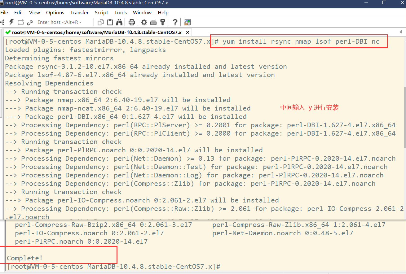Click the 'Package perl-IO-Compress.noarch 0:2.061-2.el7 will be installed' line
406x274 pixels.
point(142,200)
